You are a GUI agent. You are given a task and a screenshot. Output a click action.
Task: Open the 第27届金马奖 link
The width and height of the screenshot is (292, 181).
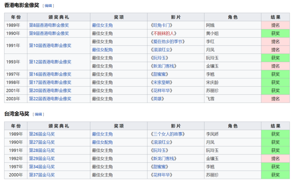tap(42, 142)
